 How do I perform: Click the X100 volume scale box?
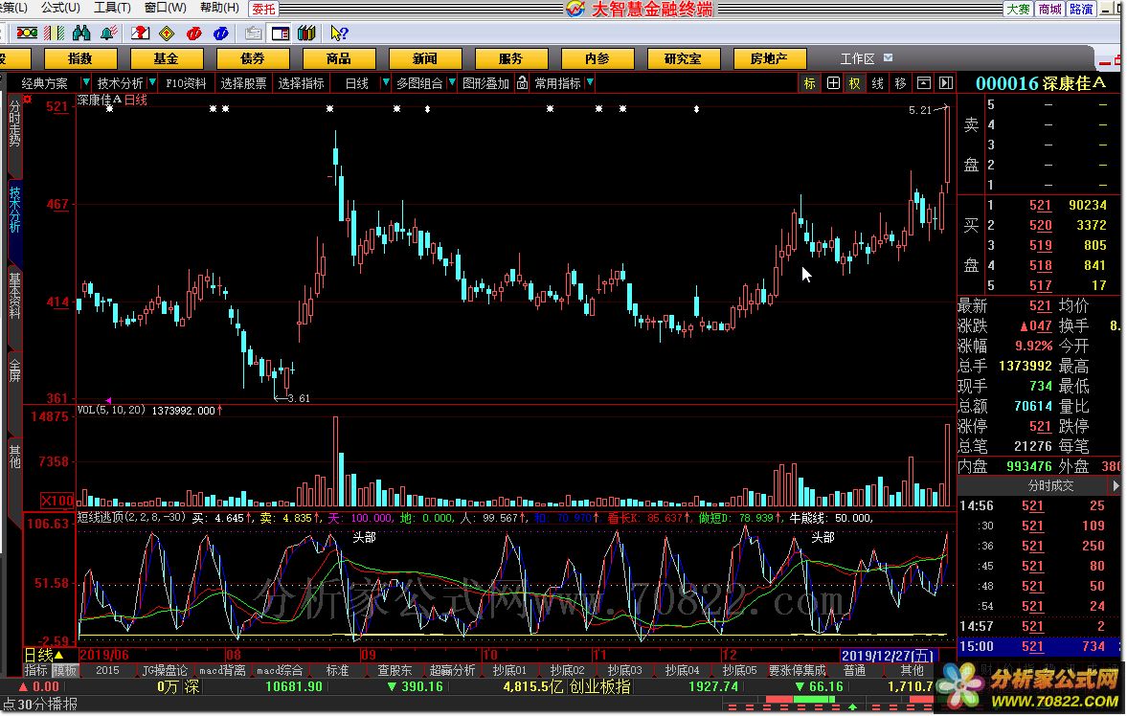pos(57,501)
